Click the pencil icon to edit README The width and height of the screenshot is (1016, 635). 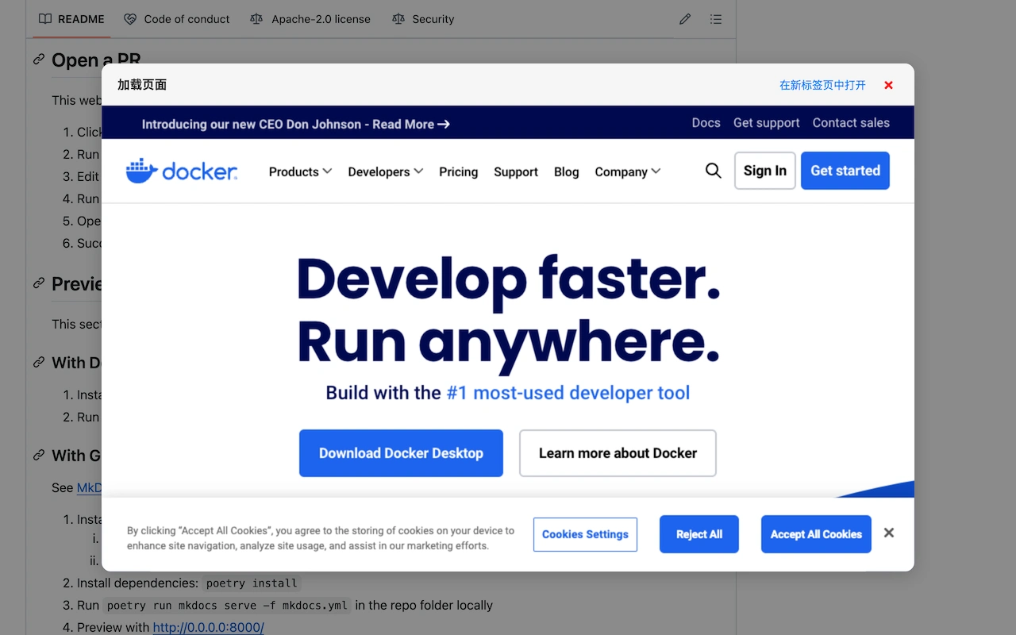tap(684, 18)
